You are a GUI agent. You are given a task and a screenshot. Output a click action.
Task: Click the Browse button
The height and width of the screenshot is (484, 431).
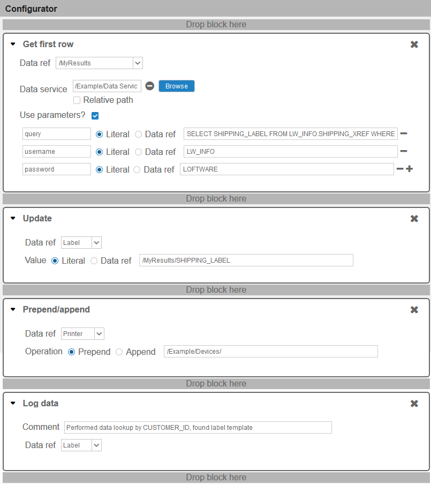click(x=177, y=86)
